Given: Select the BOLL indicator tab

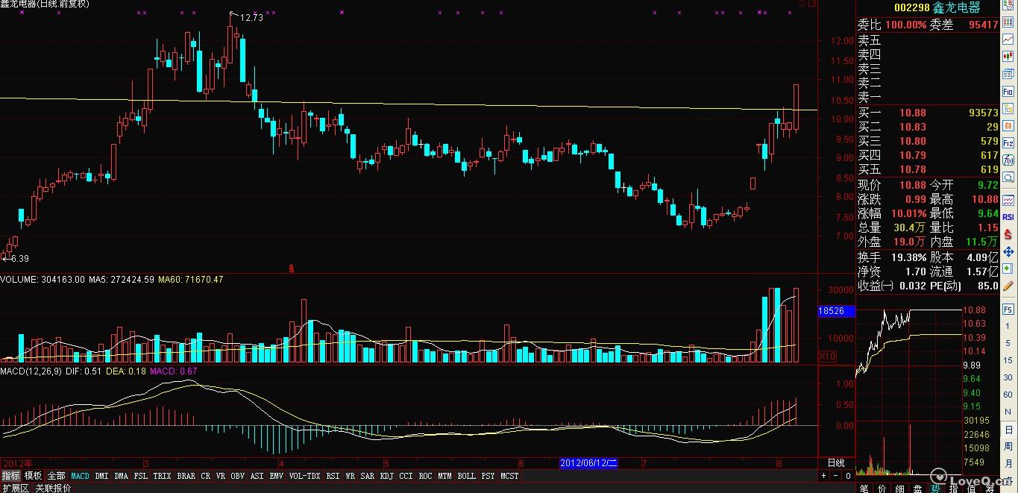Looking at the screenshot, I should point(466,476).
